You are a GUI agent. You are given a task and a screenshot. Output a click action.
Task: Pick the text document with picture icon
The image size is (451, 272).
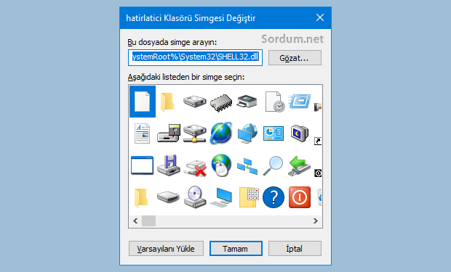tap(142, 133)
